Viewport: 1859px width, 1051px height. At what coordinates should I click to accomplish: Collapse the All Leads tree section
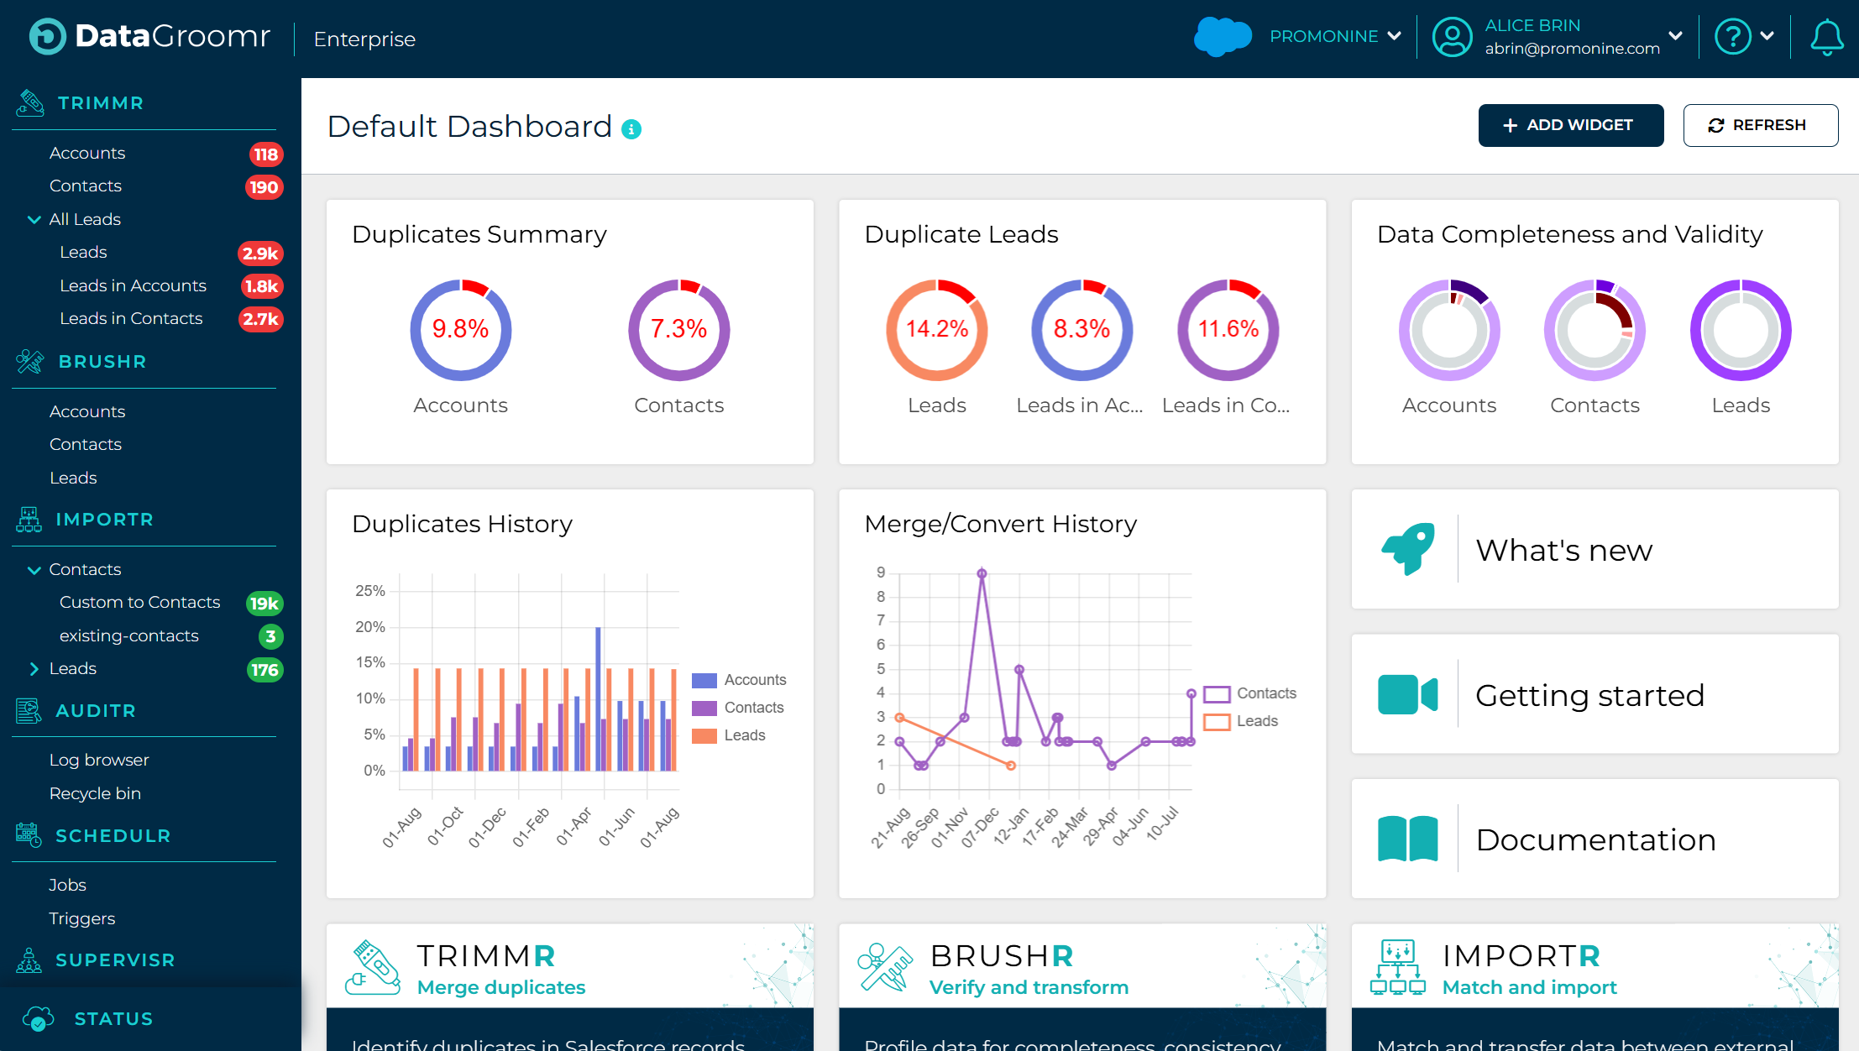click(x=34, y=220)
